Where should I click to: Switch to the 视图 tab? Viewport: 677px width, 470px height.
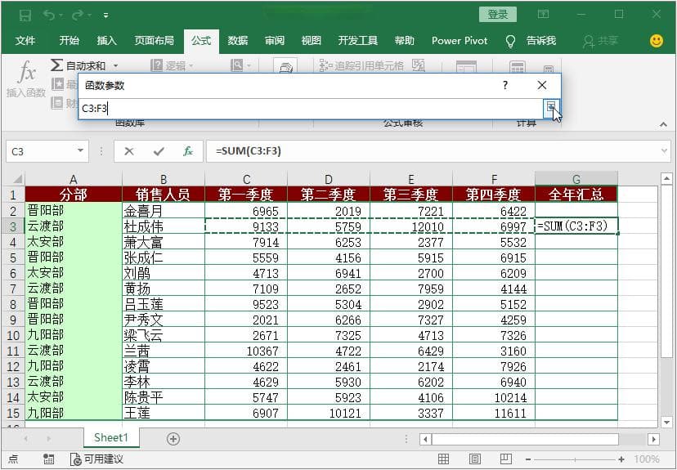pos(311,41)
